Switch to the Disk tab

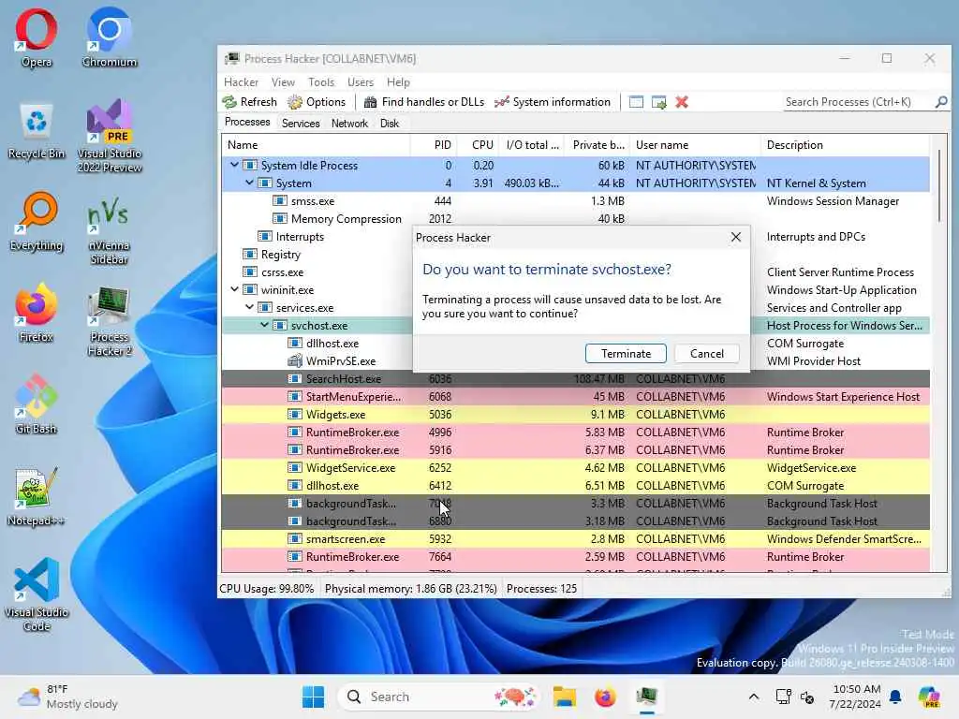(x=389, y=123)
